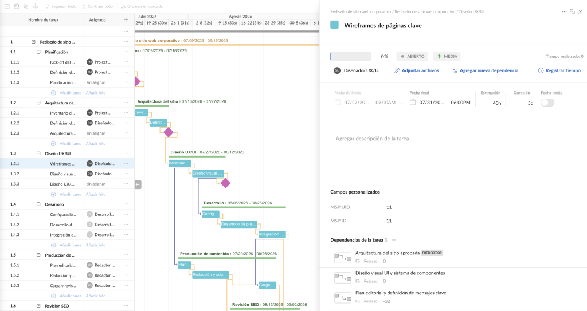Click Contraer todo
Viewport: 587px width, 311px height.
(x=97, y=6)
